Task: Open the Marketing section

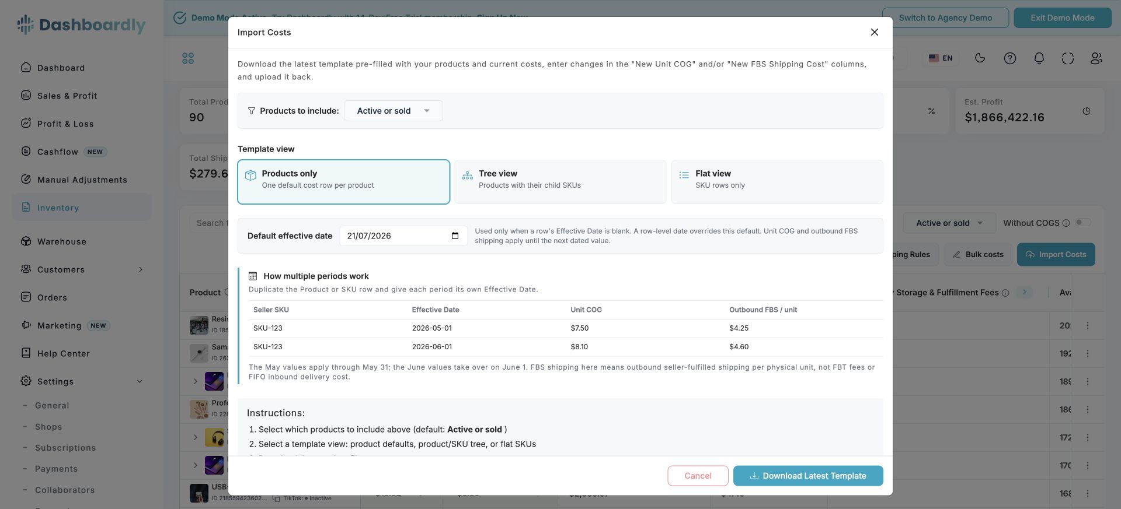Action: [59, 325]
